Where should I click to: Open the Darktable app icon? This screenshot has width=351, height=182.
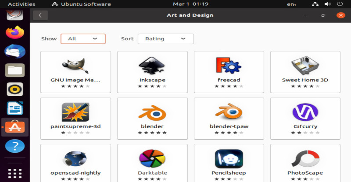152,158
